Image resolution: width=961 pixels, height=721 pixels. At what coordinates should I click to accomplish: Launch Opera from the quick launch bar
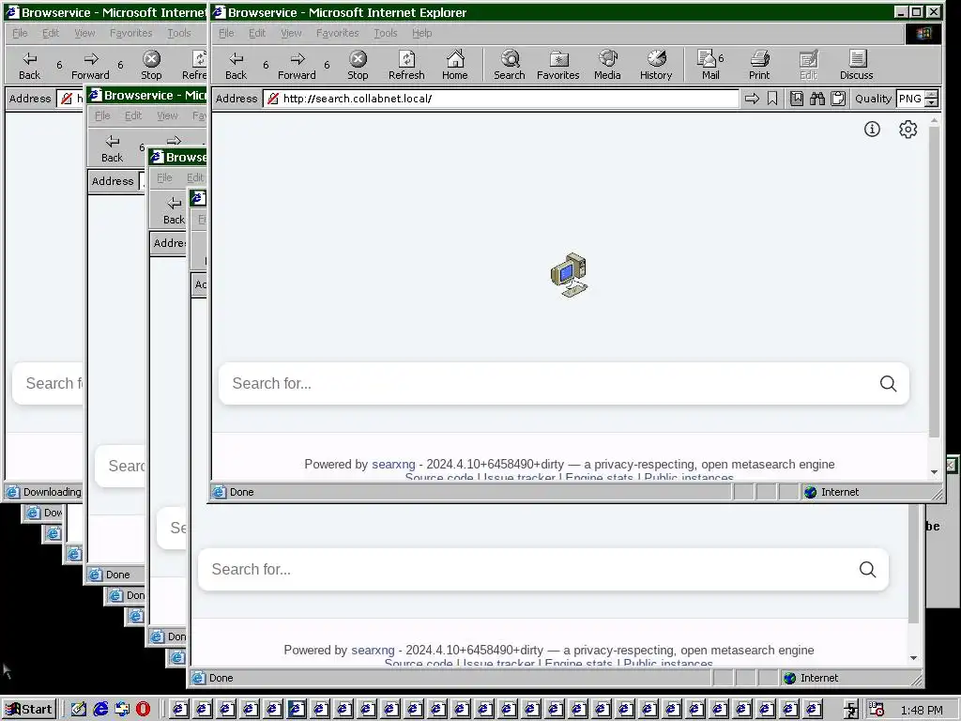(143, 709)
